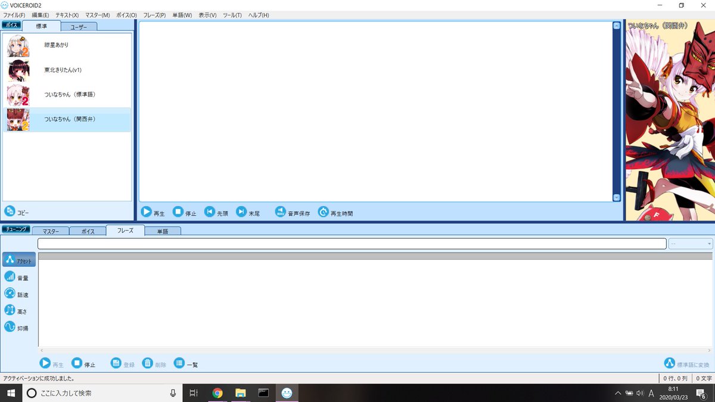Click the taskbar microphone icon
This screenshot has height=402, width=715.
point(173,393)
